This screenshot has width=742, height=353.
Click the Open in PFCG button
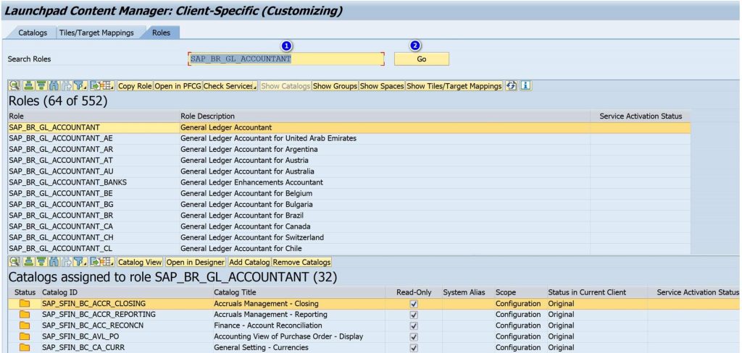pyautogui.click(x=178, y=86)
